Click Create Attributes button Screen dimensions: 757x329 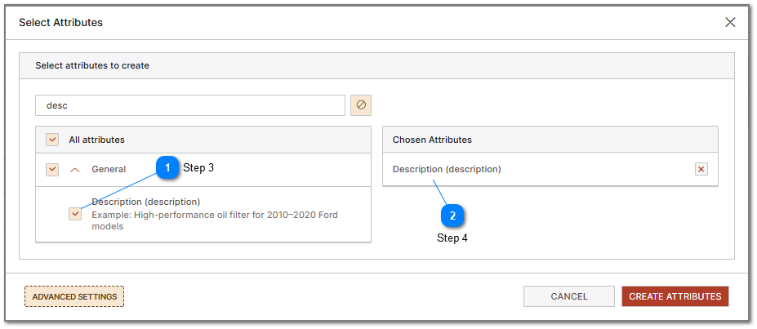pyautogui.click(x=675, y=296)
